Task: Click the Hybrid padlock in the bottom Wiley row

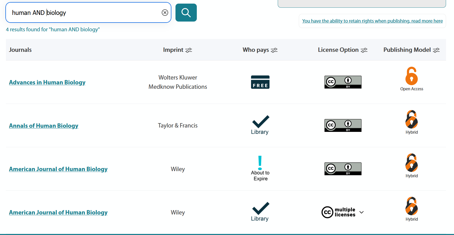Action: click(x=411, y=206)
